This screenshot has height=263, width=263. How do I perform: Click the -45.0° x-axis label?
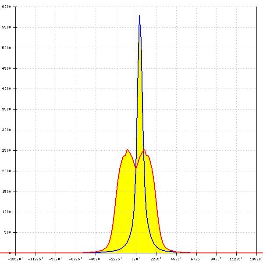(96, 259)
